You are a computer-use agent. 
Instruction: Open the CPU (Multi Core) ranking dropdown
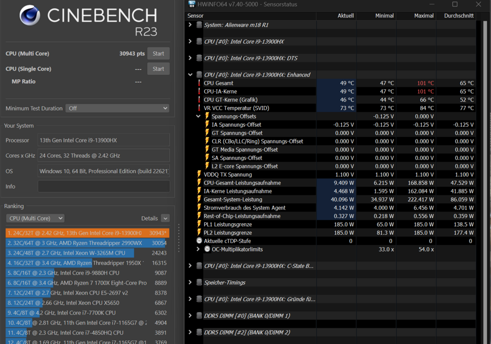pyautogui.click(x=35, y=218)
